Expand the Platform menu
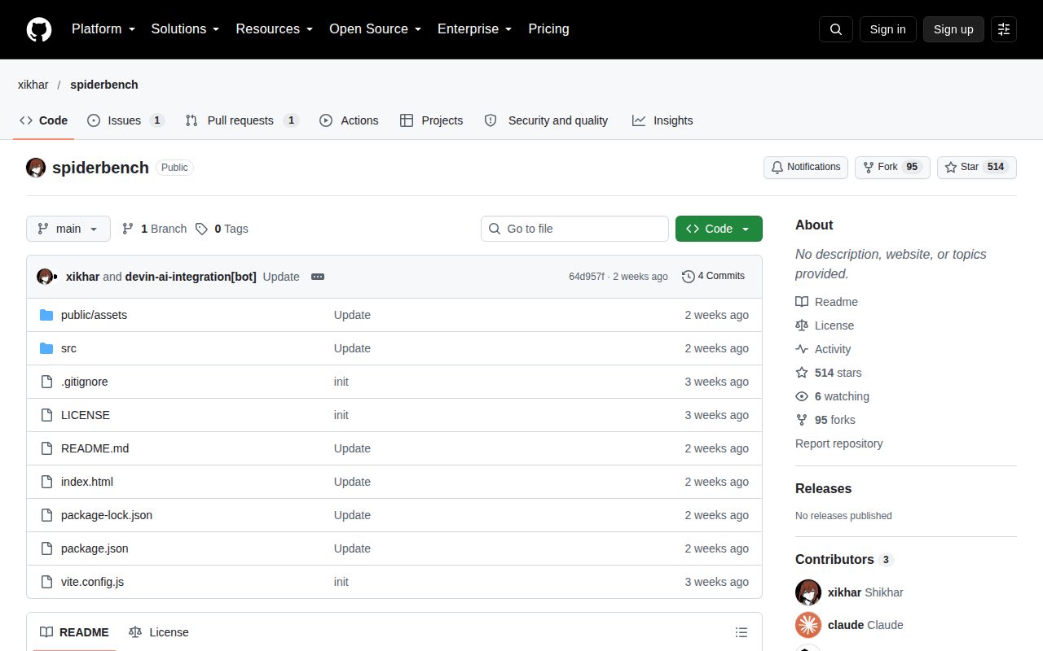The width and height of the screenshot is (1043, 651). tap(103, 28)
